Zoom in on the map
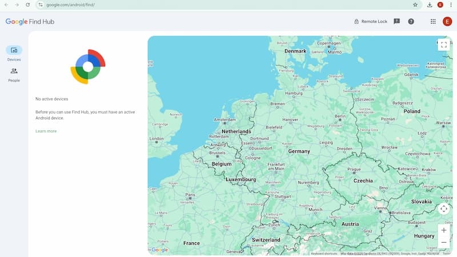Image resolution: width=457 pixels, height=257 pixels. 444,230
